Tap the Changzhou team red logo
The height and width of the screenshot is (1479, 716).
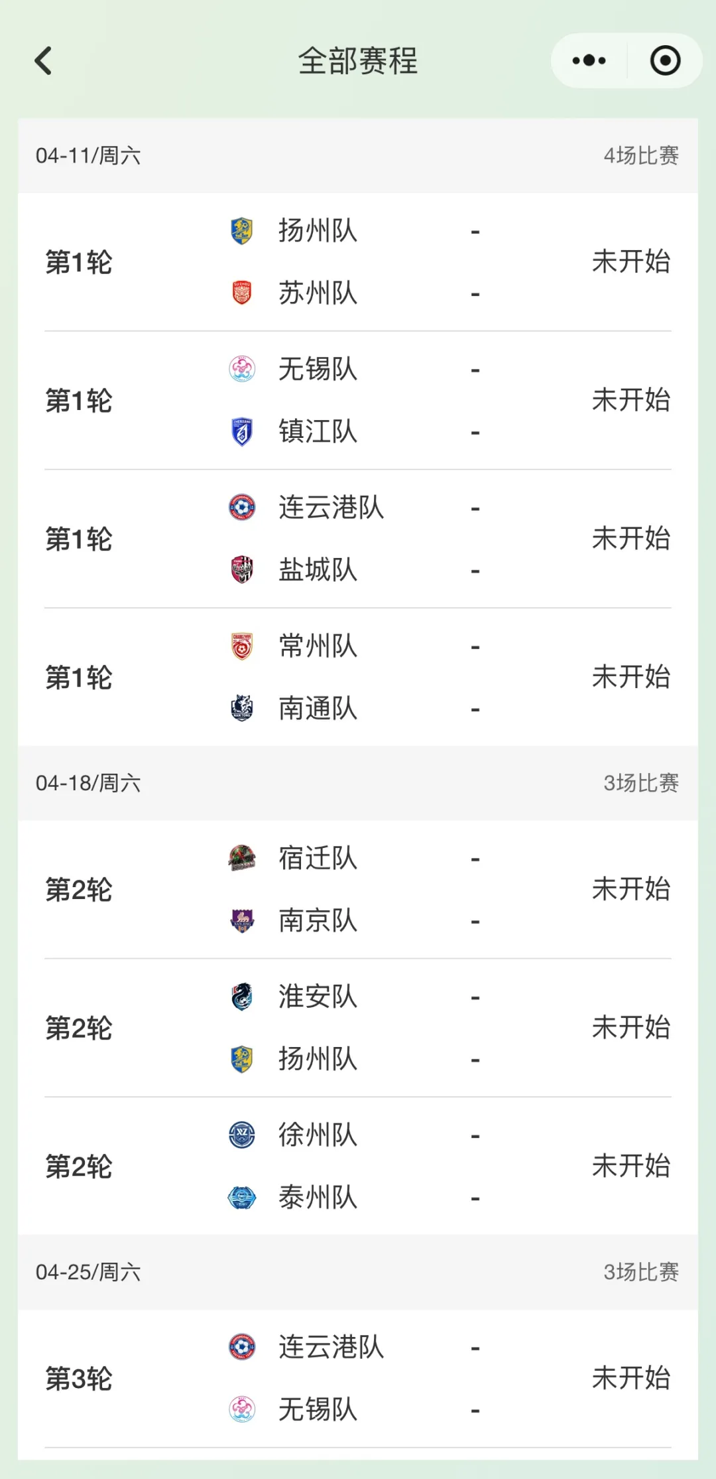point(242,646)
